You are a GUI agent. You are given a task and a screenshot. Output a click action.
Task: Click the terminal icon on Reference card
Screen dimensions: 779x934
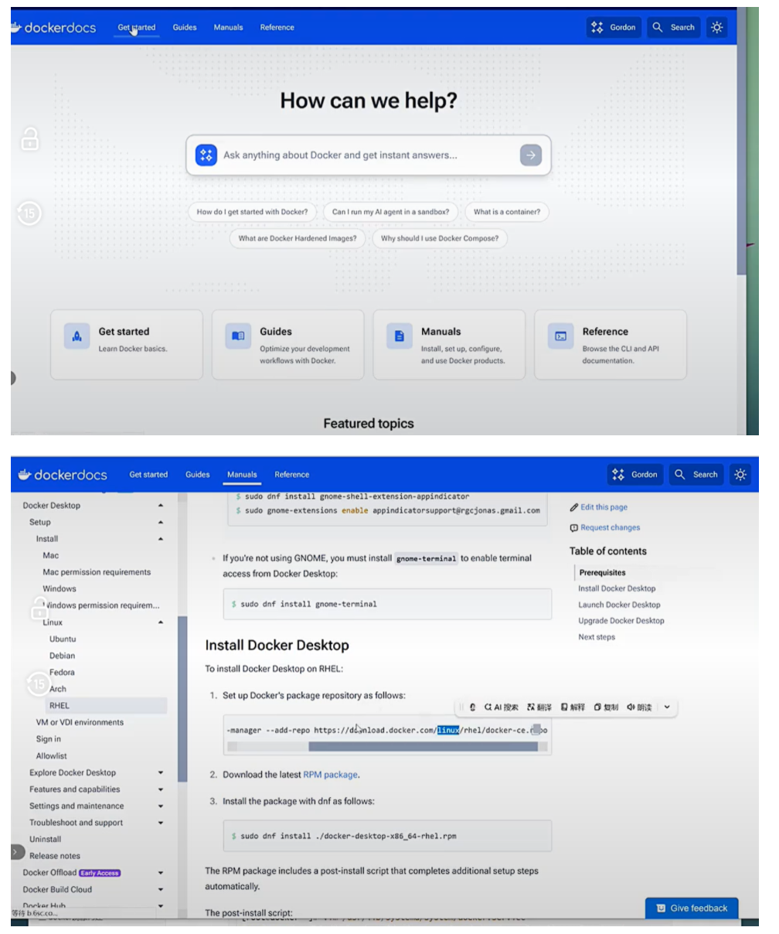[x=561, y=336]
